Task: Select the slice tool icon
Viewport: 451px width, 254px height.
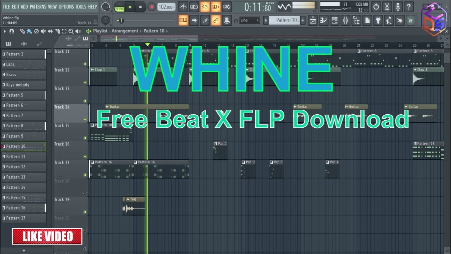Action: 58,31
